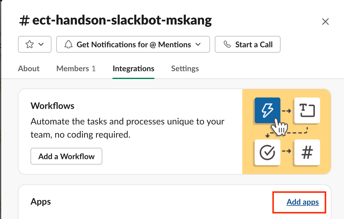Click the Get Notifications for @ Mentions text
This screenshot has width=344, height=219.
pos(134,45)
